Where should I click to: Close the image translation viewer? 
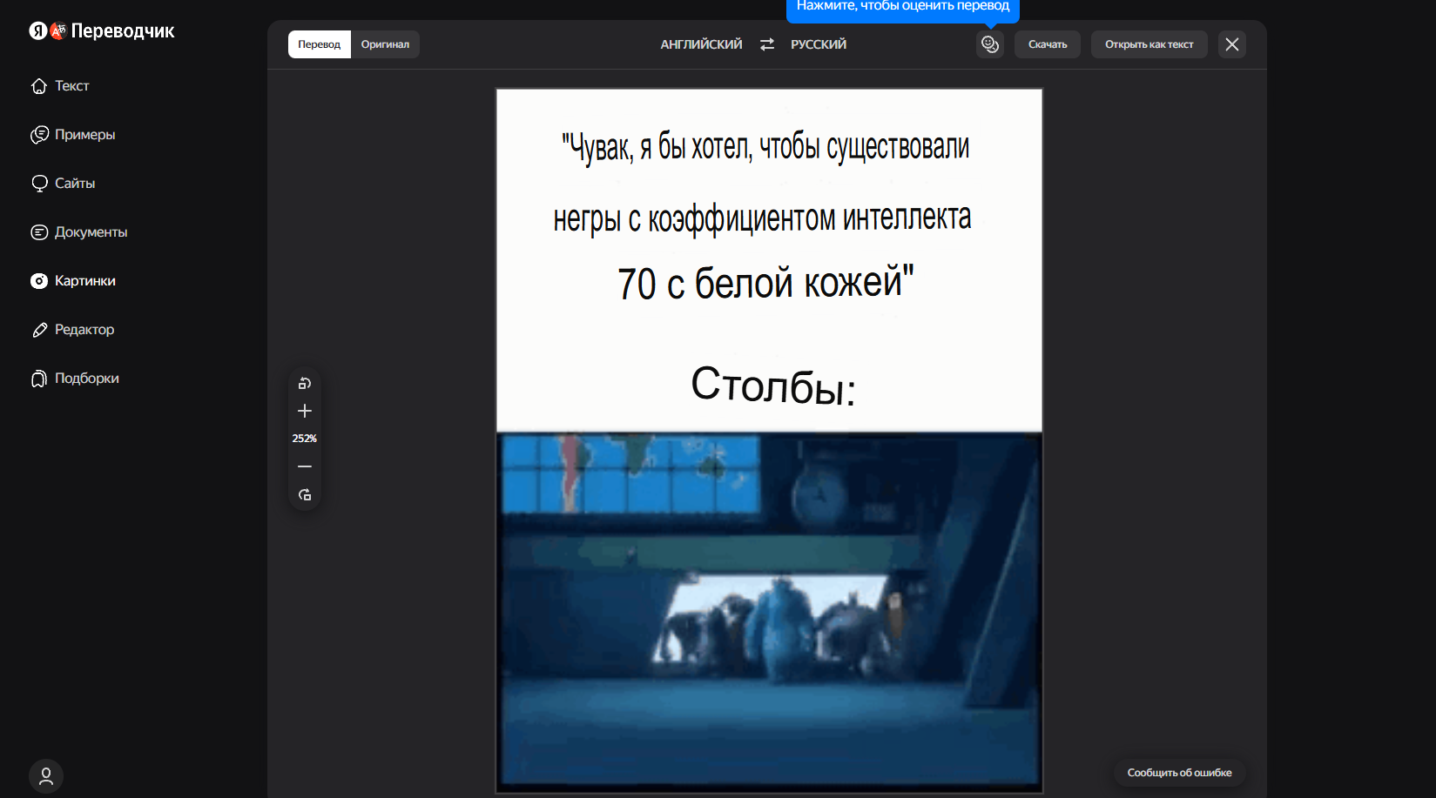click(1232, 44)
